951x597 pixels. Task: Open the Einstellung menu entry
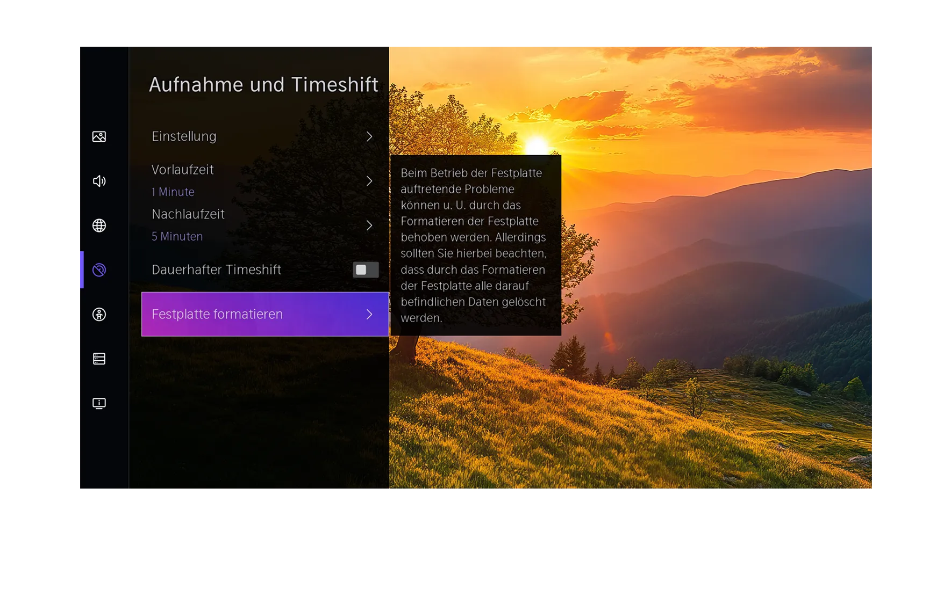(x=184, y=136)
